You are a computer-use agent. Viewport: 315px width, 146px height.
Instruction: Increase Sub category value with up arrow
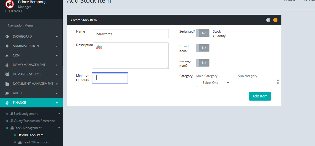[x=278, y=80]
